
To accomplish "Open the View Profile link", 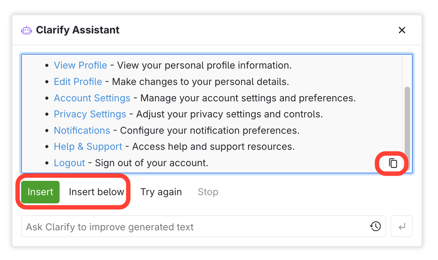I will coord(80,66).
